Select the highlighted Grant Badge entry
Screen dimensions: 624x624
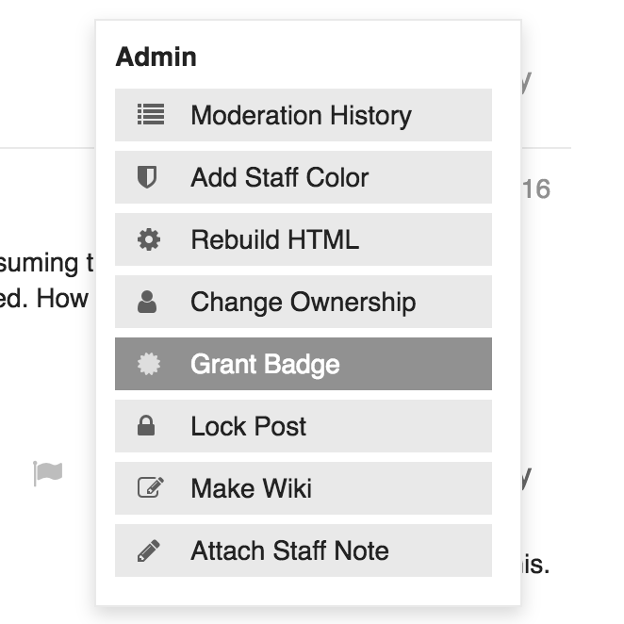click(x=265, y=364)
